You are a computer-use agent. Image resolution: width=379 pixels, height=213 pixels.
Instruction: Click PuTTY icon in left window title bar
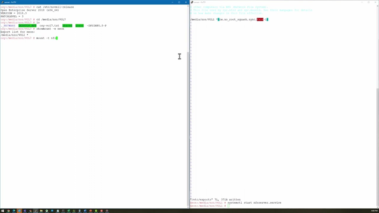tap(2, 2)
